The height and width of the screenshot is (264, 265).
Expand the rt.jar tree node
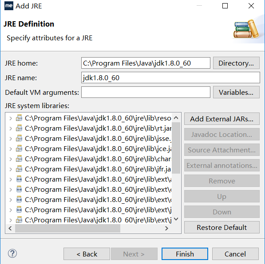click(11, 128)
